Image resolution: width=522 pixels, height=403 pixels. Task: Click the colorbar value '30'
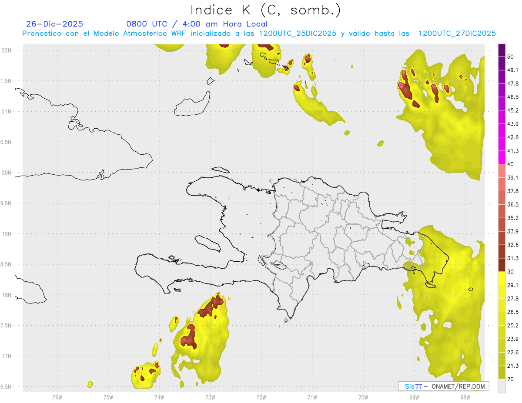pos(511,272)
